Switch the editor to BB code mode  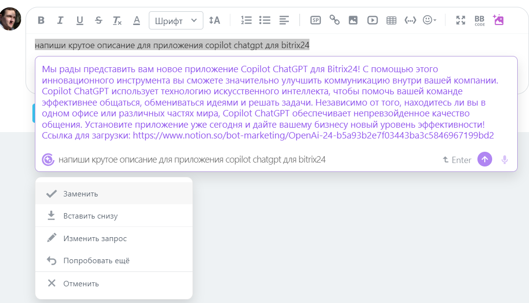479,20
